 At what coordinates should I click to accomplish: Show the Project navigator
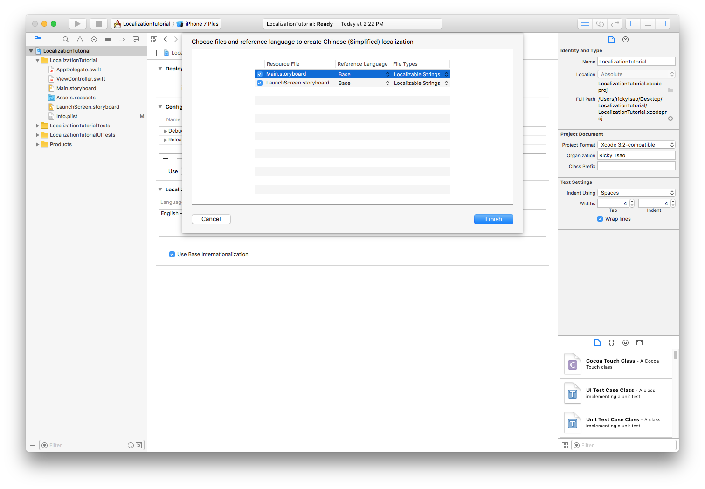(38, 40)
